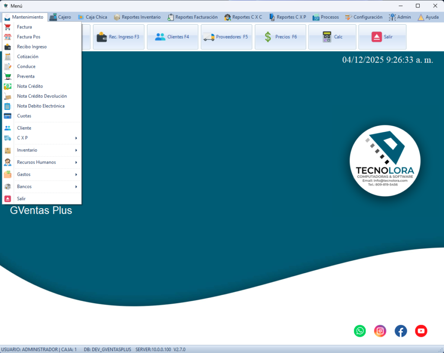Open the Instagram icon link
The image size is (444, 353).
pos(380,331)
